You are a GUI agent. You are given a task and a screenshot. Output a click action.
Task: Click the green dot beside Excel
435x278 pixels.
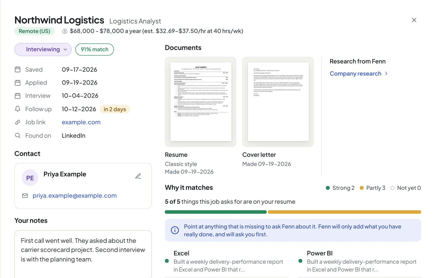point(167,261)
